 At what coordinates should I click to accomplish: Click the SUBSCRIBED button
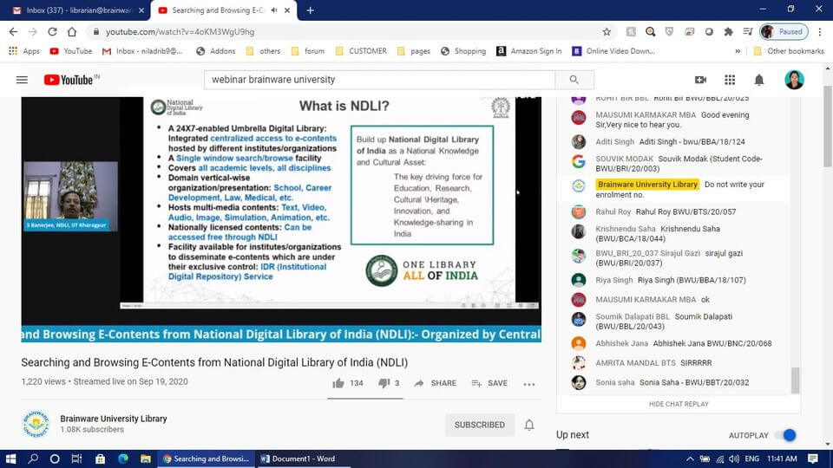pos(480,425)
